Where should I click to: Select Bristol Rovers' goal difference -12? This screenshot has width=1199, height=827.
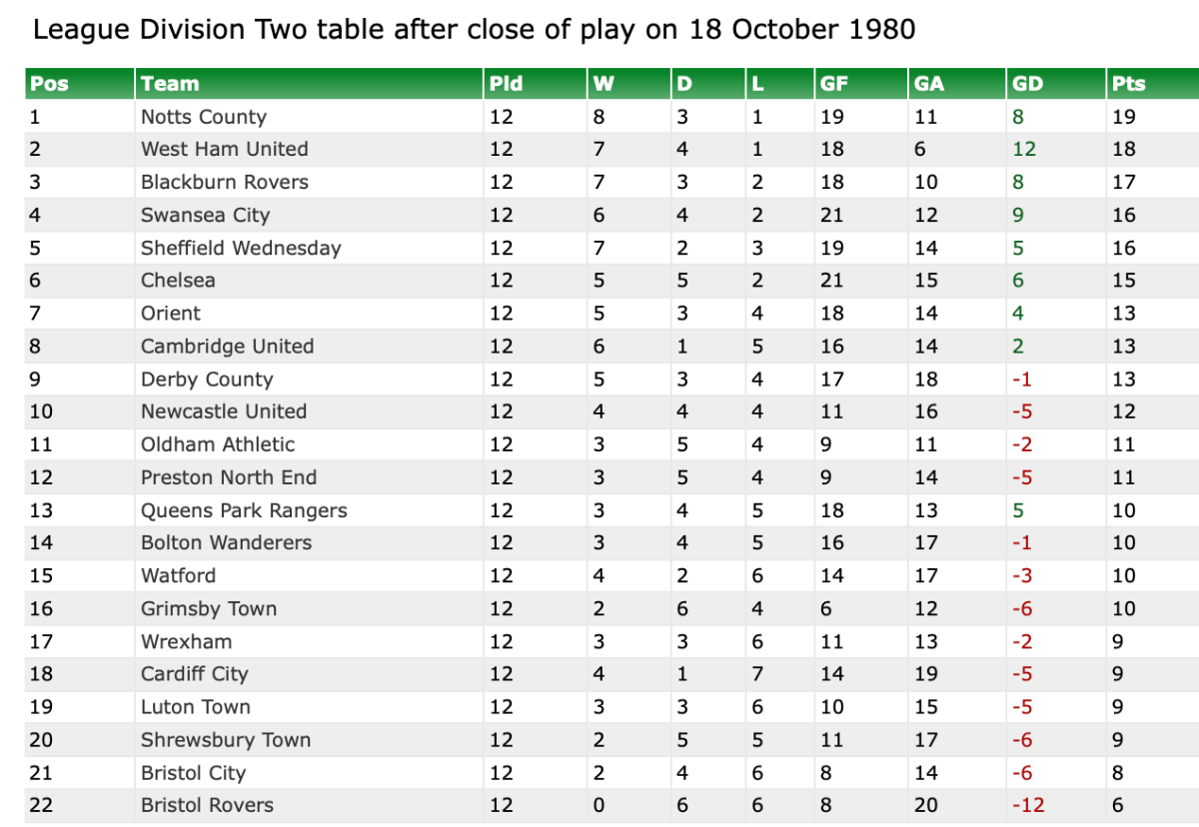point(1028,805)
